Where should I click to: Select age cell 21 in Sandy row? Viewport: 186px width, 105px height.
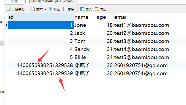[x=105, y=49]
